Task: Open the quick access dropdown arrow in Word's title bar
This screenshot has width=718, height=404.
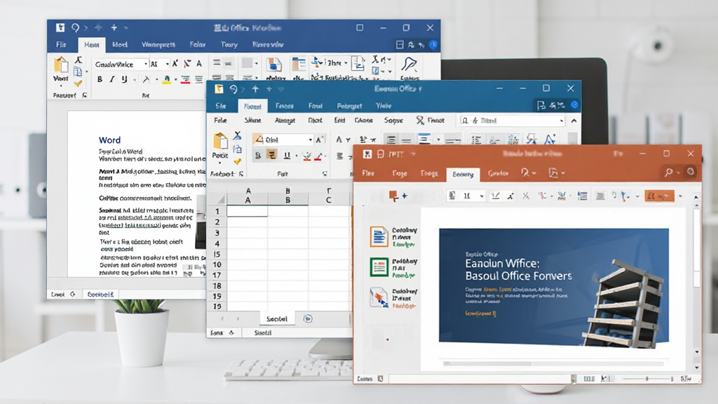Action: [126, 28]
